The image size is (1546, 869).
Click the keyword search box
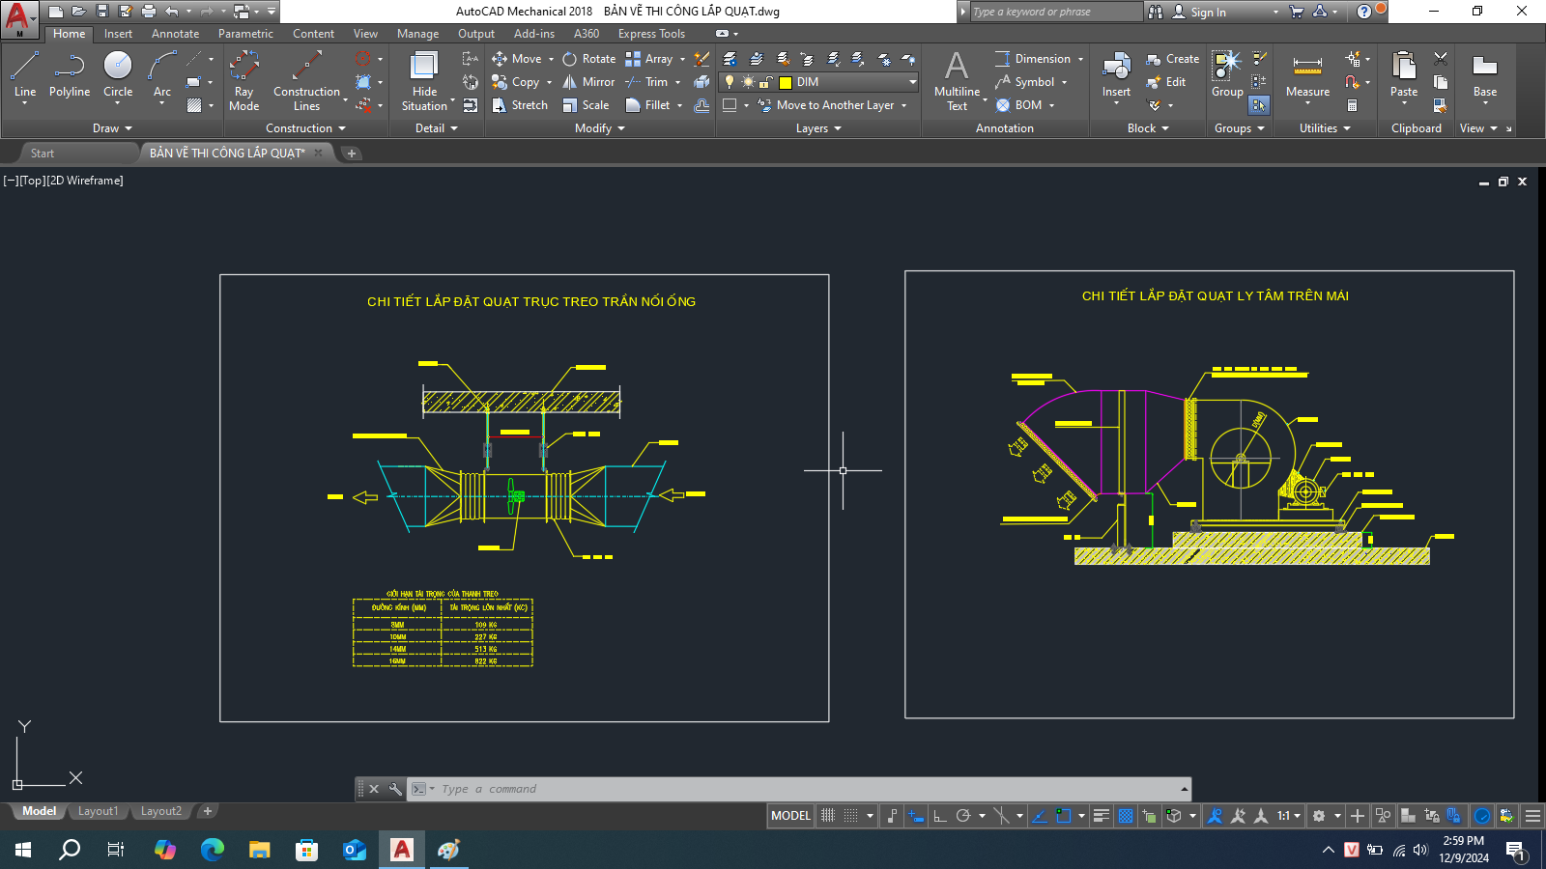[x=1055, y=12]
